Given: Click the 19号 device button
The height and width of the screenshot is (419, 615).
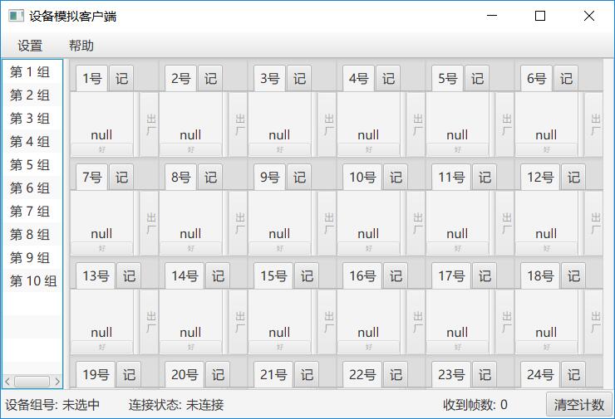Looking at the screenshot, I should pyautogui.click(x=96, y=374).
